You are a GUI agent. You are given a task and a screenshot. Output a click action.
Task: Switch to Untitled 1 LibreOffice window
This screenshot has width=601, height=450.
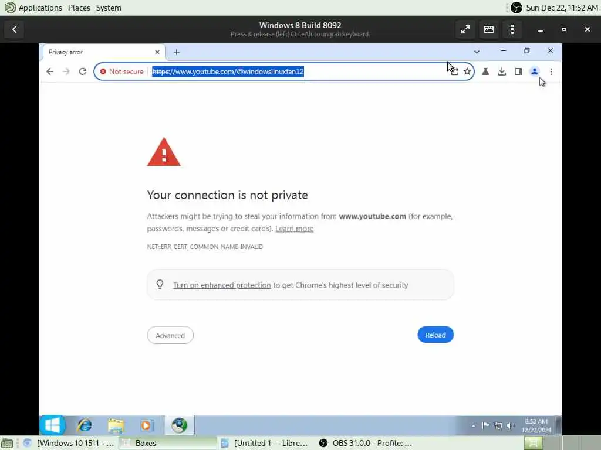(265, 443)
